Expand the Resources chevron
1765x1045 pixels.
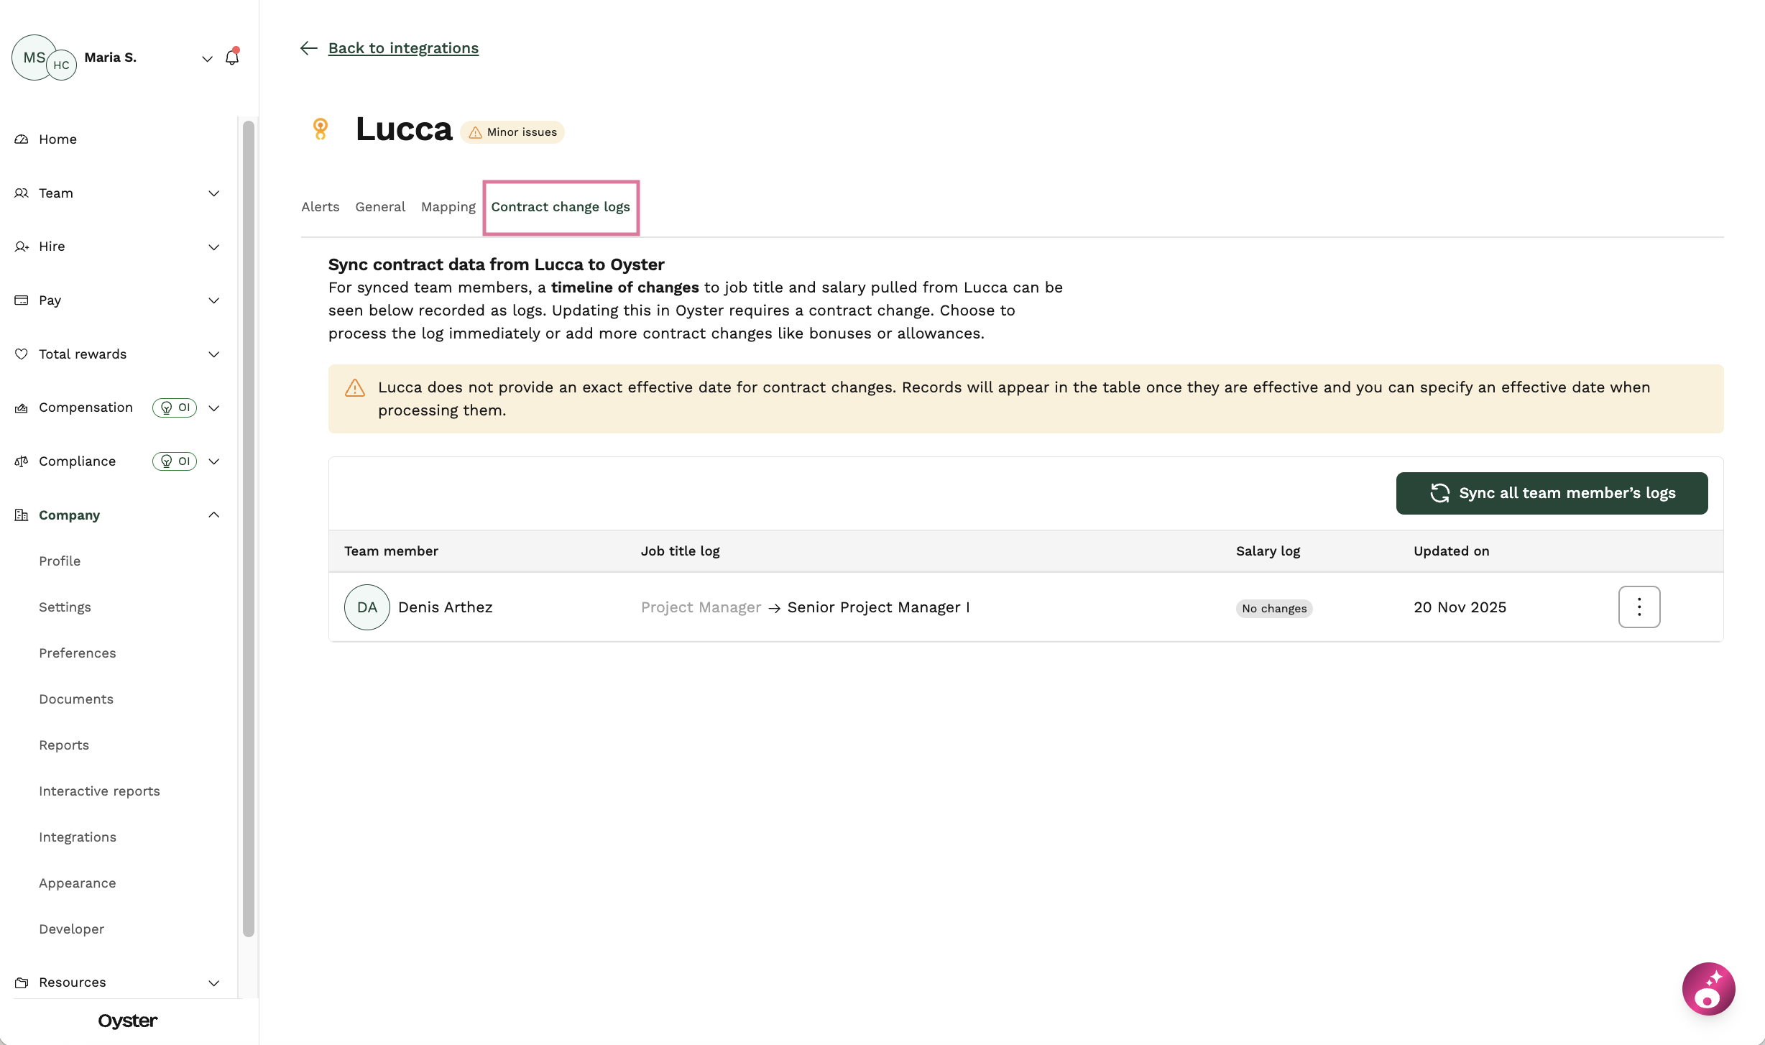(x=213, y=983)
